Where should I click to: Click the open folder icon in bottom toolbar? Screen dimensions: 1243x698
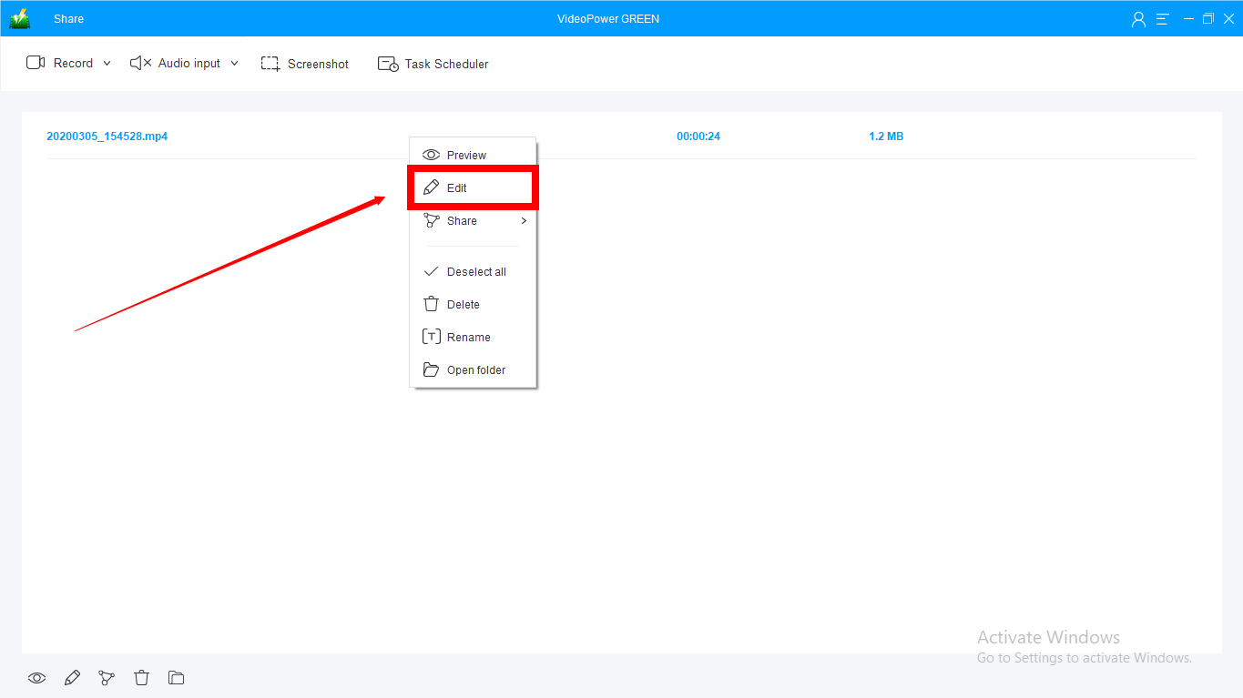177,678
